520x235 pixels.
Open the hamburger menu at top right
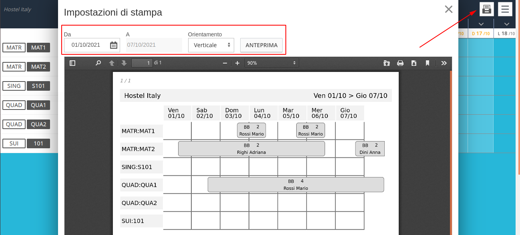click(505, 9)
